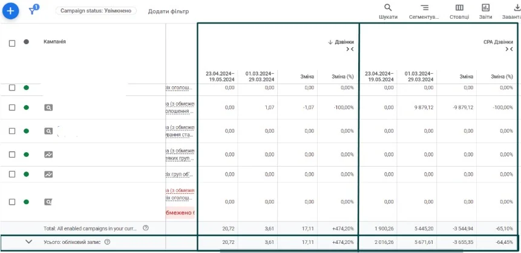The height and width of the screenshot is (253, 521).
Task: Click the CPA Дзвінки column header
Action: click(x=499, y=42)
